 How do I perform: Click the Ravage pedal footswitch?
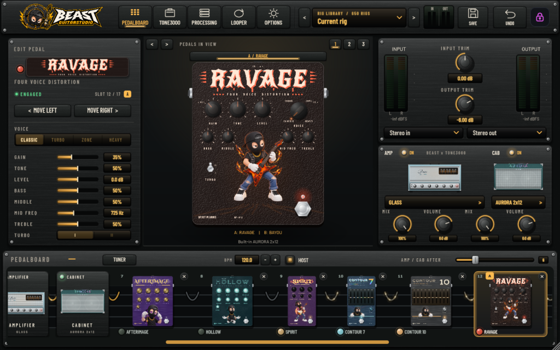pos(302,208)
